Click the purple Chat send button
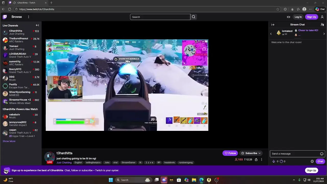This screenshot has width=327, height=184. pos(320,161)
